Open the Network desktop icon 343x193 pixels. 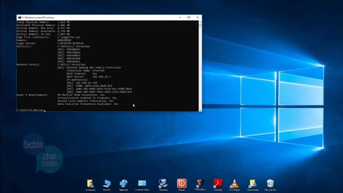click(x=123, y=185)
